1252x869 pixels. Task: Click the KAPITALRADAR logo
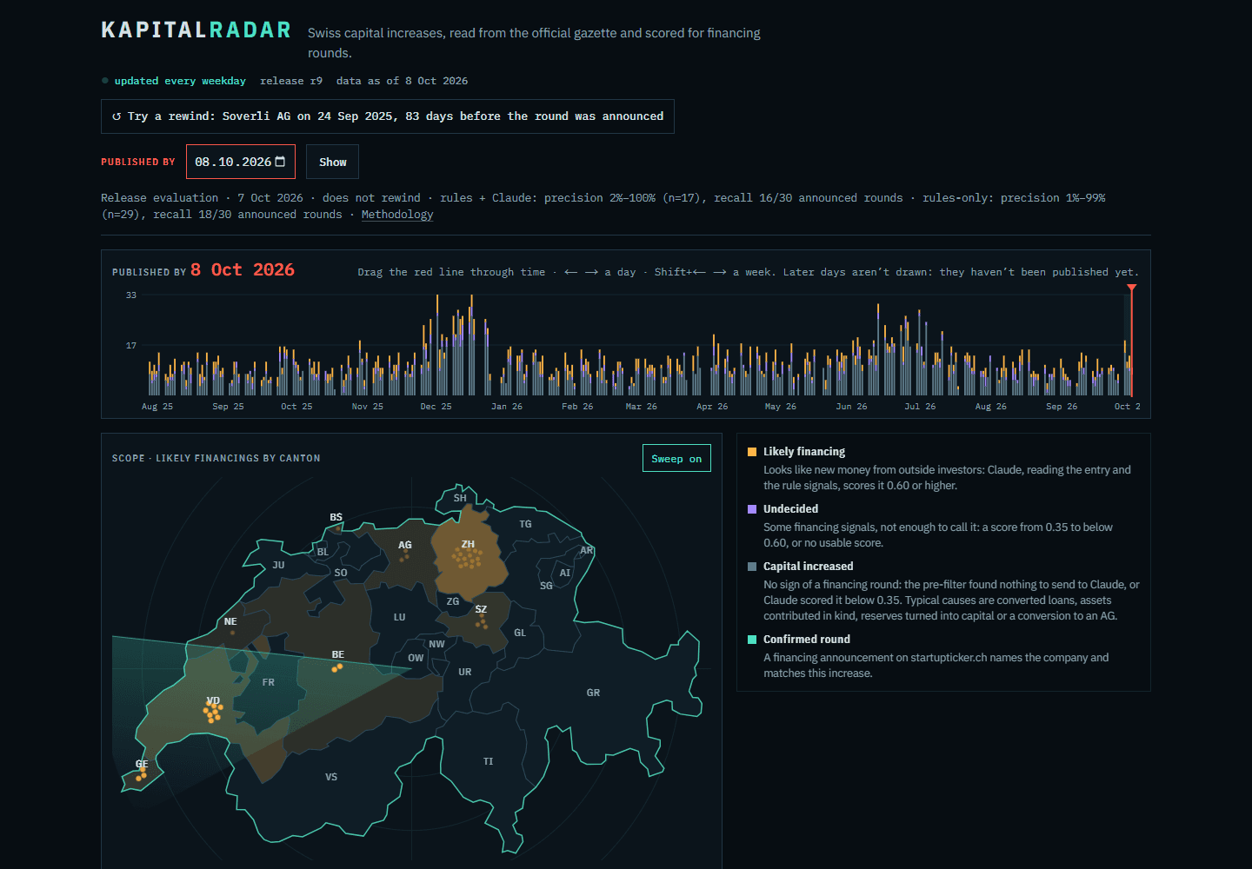pyautogui.click(x=196, y=30)
